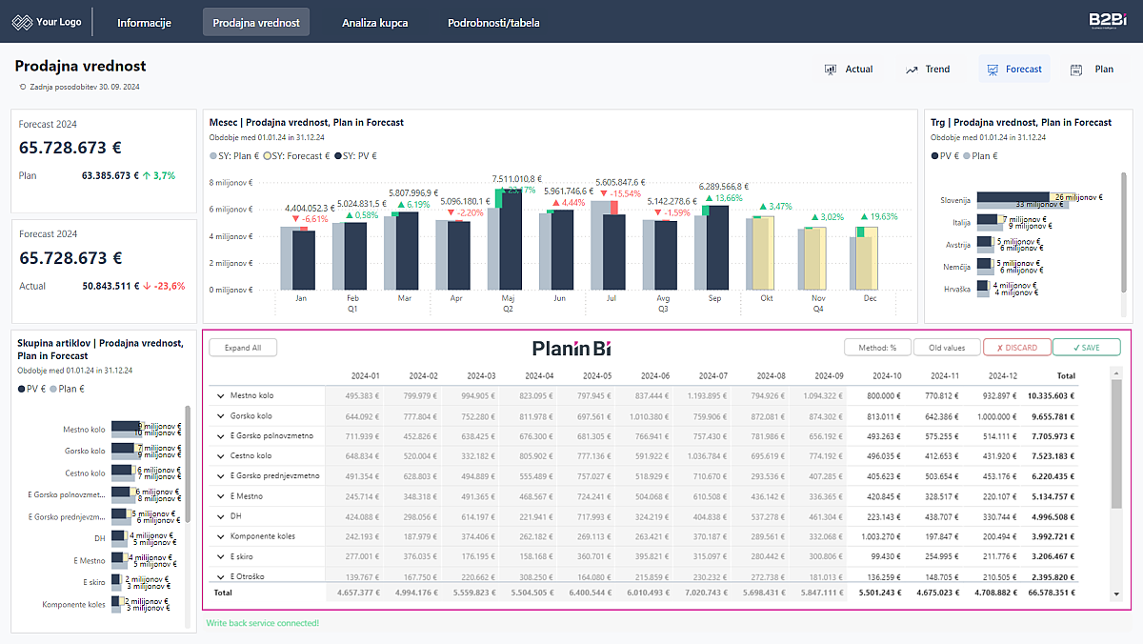Viewport: 1143px width, 644px height.
Task: Select the Plan view
Action: tap(1093, 70)
